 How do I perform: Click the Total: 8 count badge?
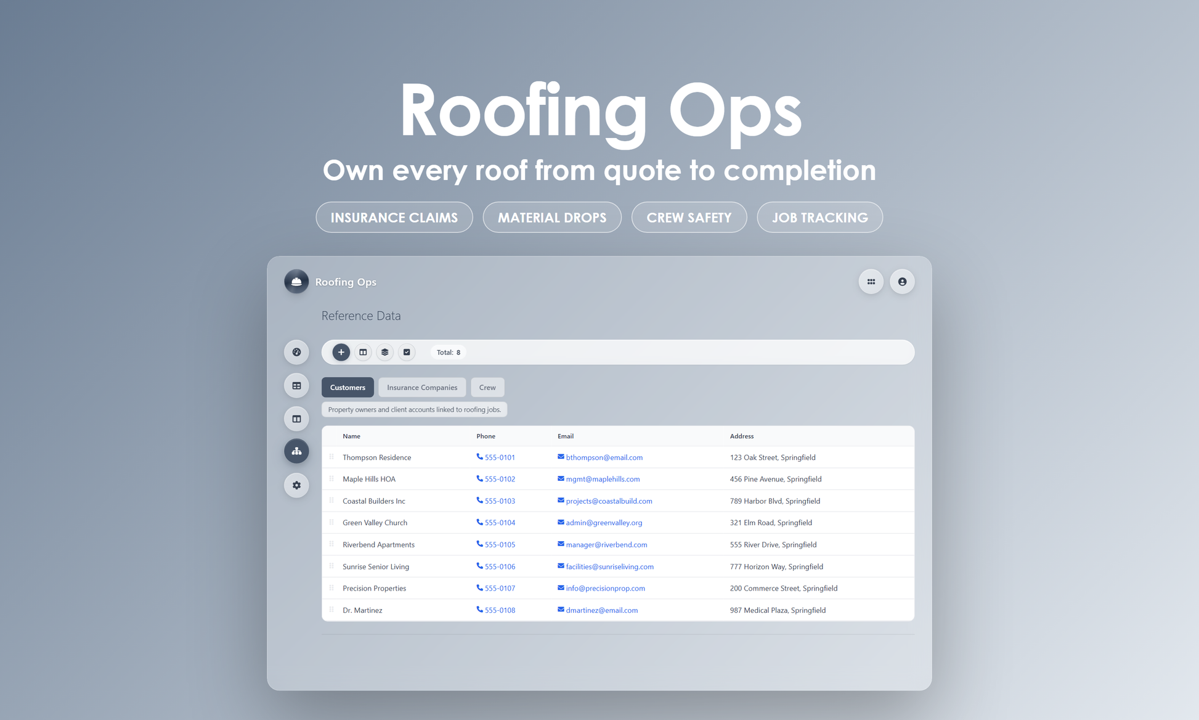(448, 353)
